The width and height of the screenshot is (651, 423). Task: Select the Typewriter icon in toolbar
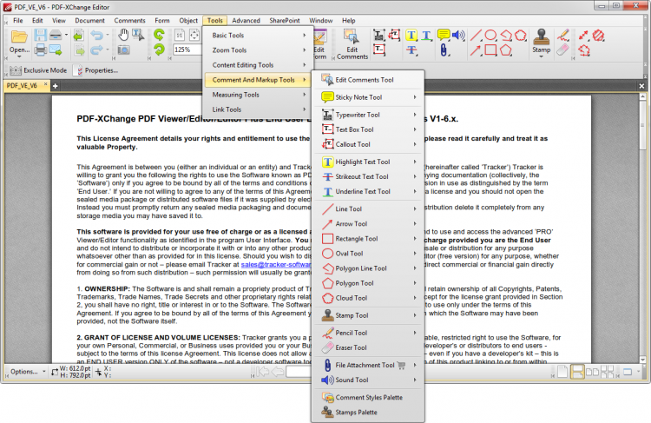[379, 35]
